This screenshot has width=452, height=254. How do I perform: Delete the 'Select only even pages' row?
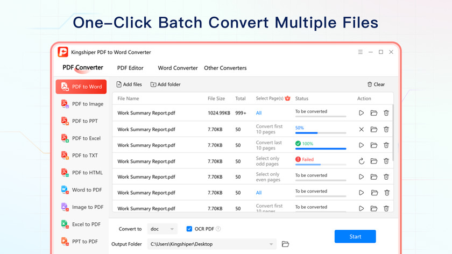coord(386,177)
